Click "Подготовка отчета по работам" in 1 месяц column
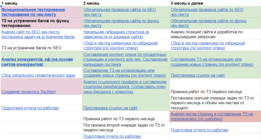The image size is (261, 139). coord(30,108)
